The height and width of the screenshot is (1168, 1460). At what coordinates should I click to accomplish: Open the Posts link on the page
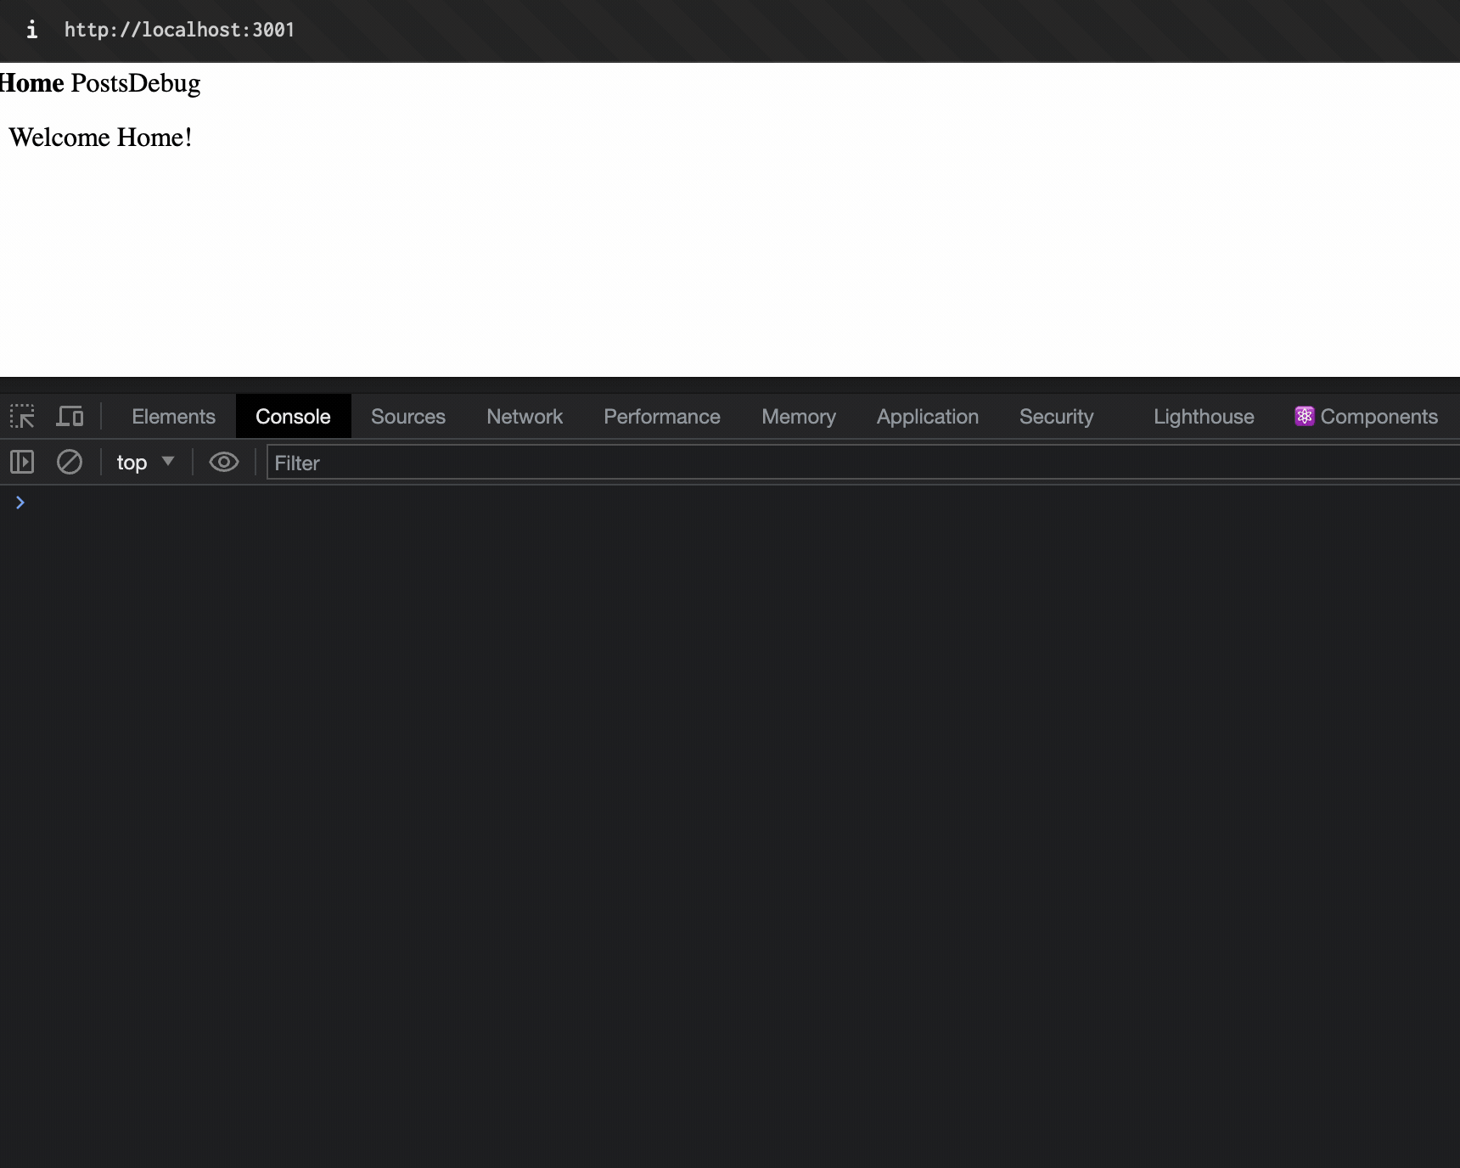pos(99,83)
